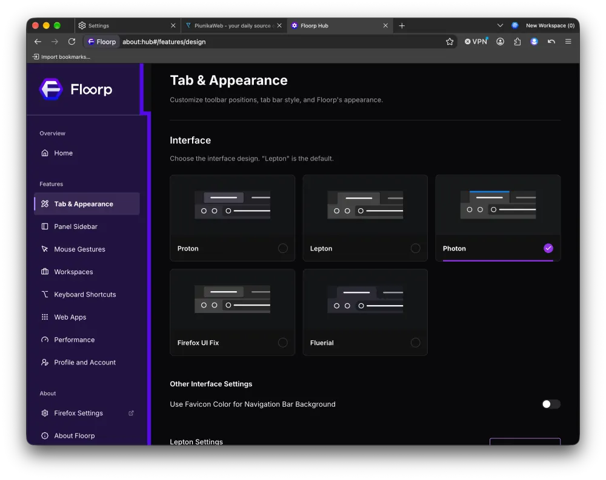Click the Floorp identity badge in address bar

102,42
